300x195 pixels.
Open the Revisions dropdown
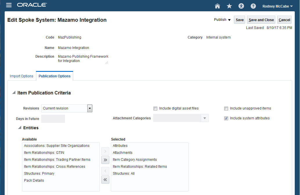(90, 108)
